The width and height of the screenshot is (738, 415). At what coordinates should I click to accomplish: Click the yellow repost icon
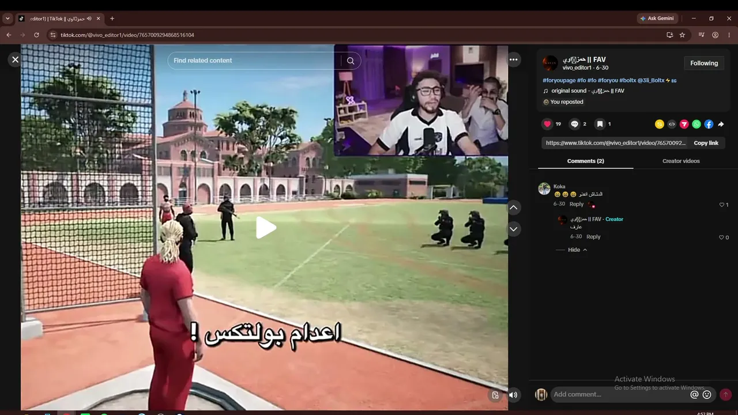point(660,124)
